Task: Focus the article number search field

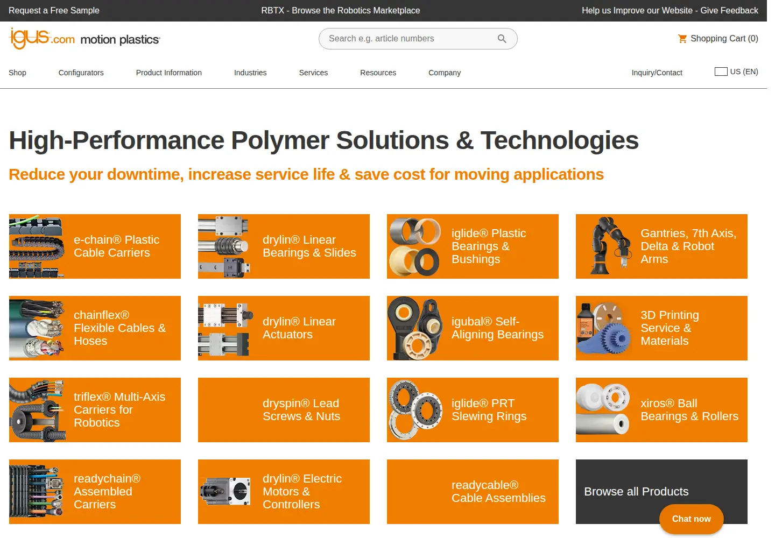Action: point(418,39)
